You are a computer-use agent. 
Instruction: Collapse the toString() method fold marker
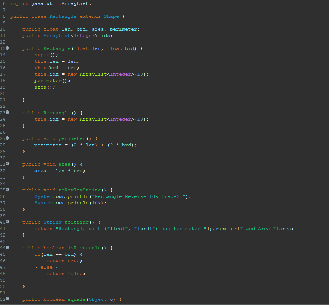7,221
